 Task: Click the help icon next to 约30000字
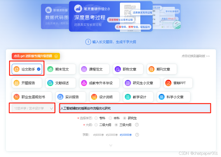137,135
